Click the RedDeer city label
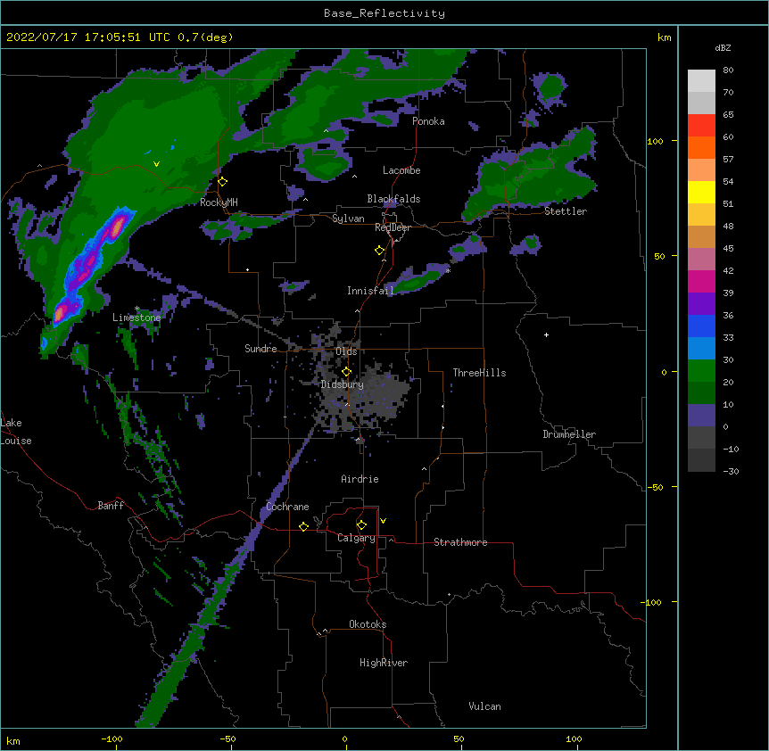The height and width of the screenshot is (751, 769). 393,227
